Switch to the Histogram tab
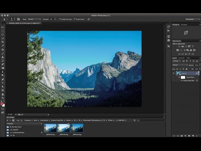Viewport: 201px width, 151px height. tap(176, 25)
